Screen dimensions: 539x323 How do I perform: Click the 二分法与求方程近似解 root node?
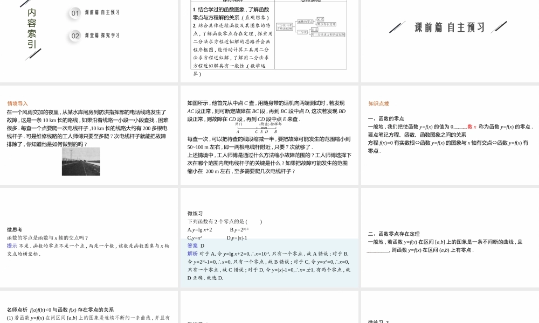(285, 26)
